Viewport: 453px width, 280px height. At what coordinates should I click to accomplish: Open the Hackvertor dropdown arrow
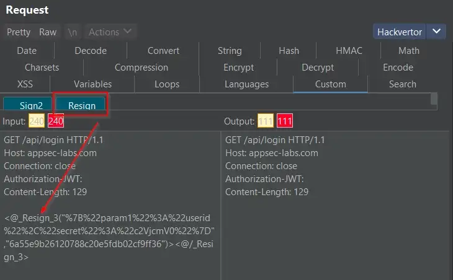[436, 32]
